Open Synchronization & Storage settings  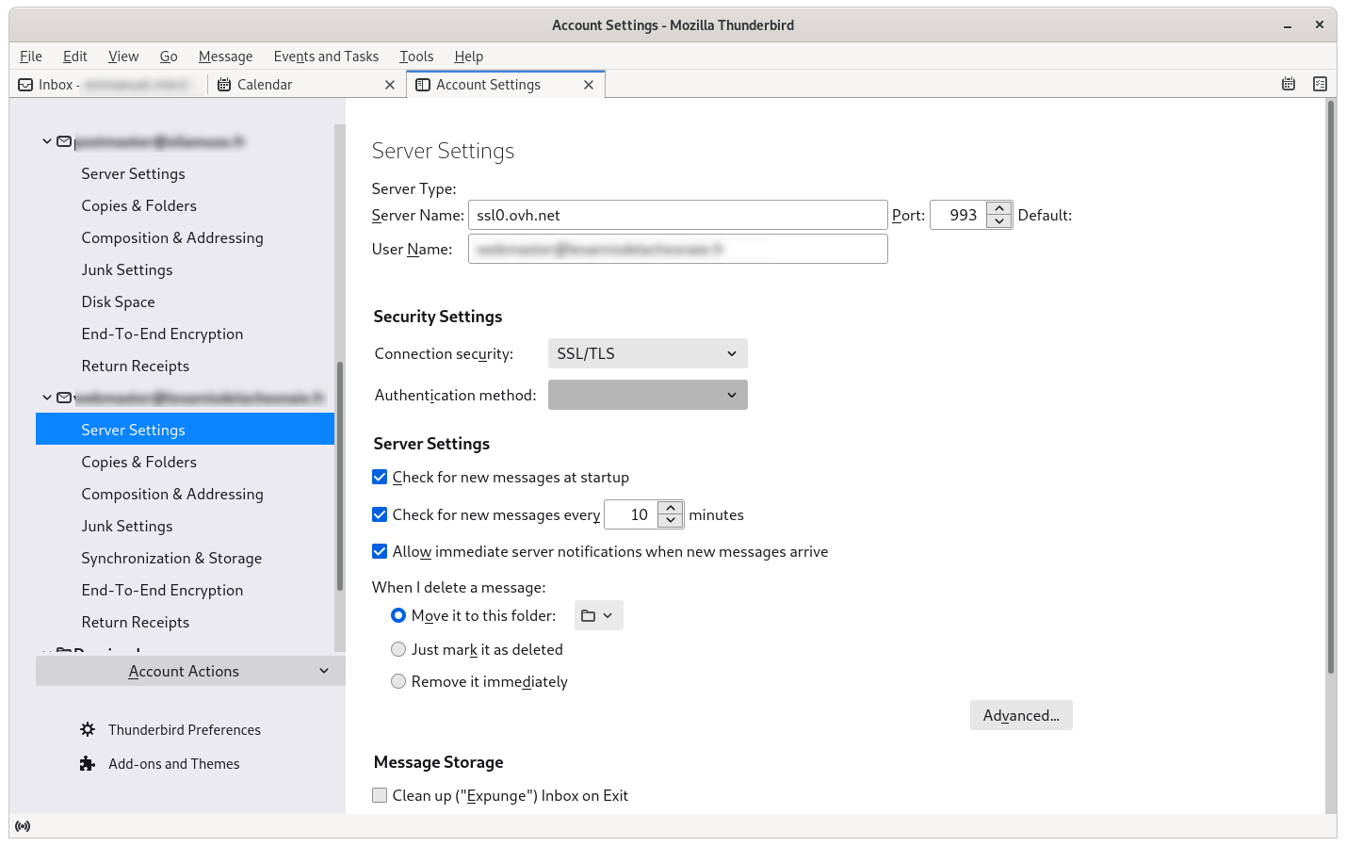(x=171, y=558)
